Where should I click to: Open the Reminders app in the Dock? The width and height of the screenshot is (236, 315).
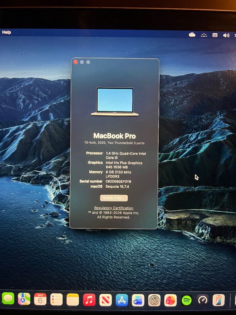tap(57, 299)
